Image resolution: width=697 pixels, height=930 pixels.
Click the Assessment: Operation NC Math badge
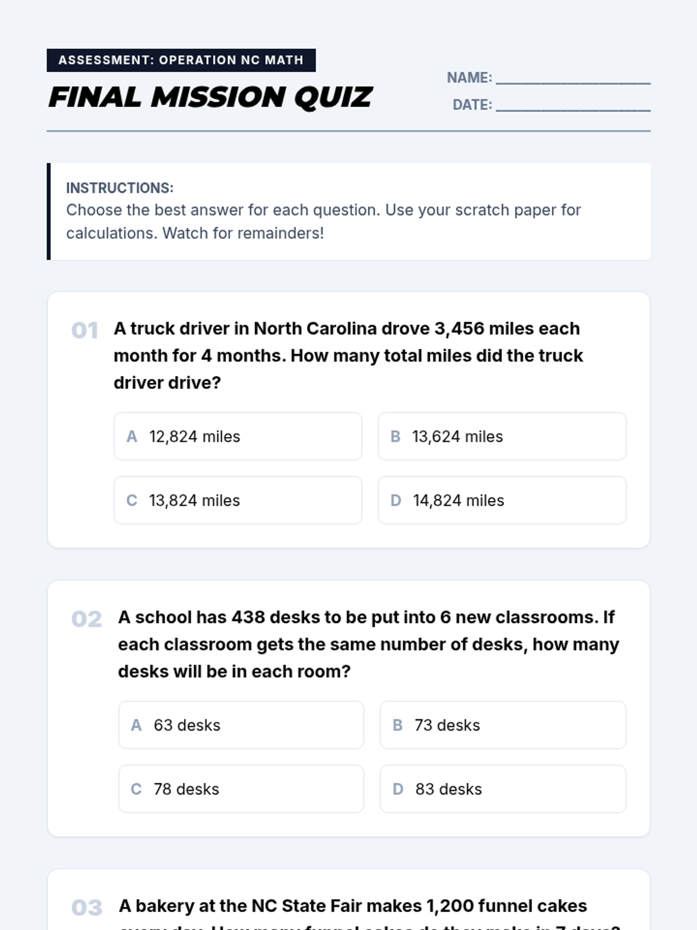click(x=181, y=60)
